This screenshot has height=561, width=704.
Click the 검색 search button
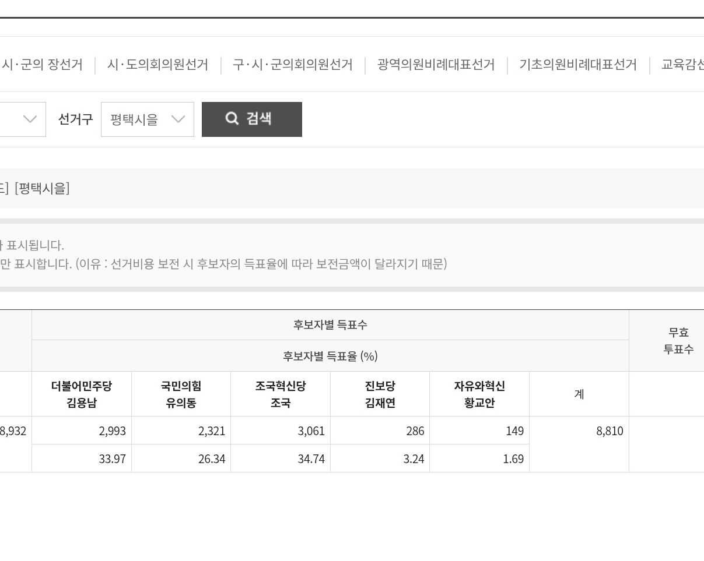click(x=251, y=119)
